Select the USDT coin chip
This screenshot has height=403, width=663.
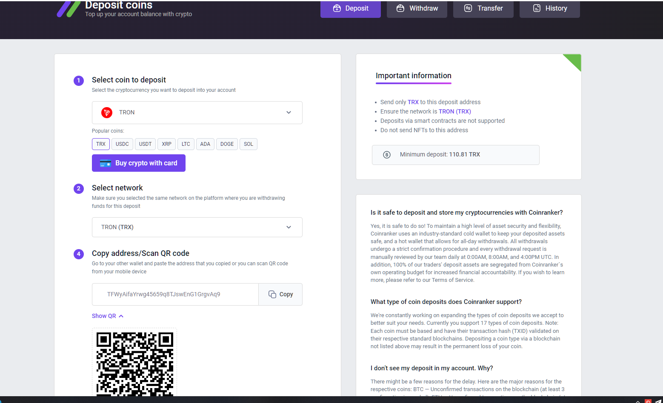coord(145,144)
